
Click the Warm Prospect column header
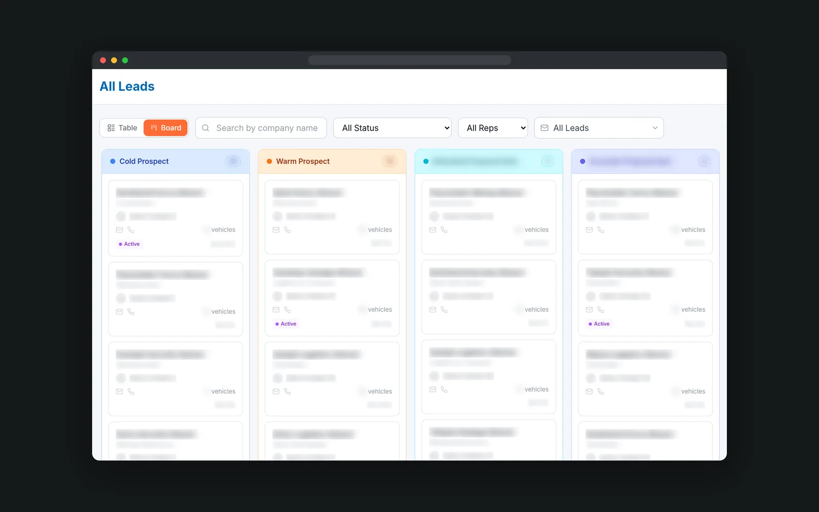332,161
